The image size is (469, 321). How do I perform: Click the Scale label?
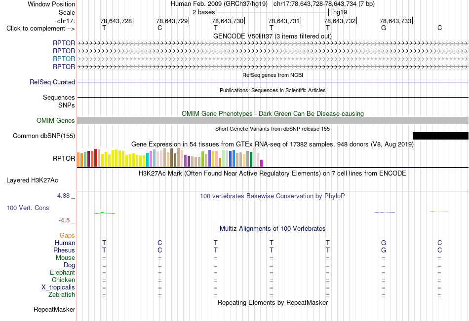click(x=67, y=12)
